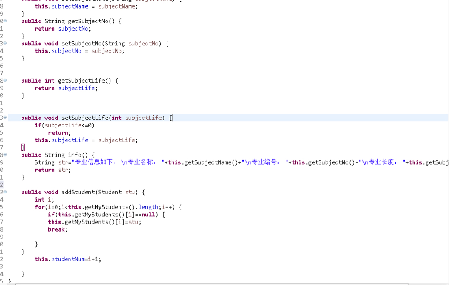Collapse the getSubjectLife() method fold marker
The width and height of the screenshot is (449, 285).
coord(5,80)
